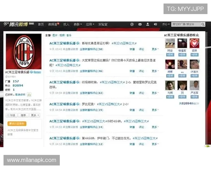Expand 更多 on the post with 63 comments

155,93
